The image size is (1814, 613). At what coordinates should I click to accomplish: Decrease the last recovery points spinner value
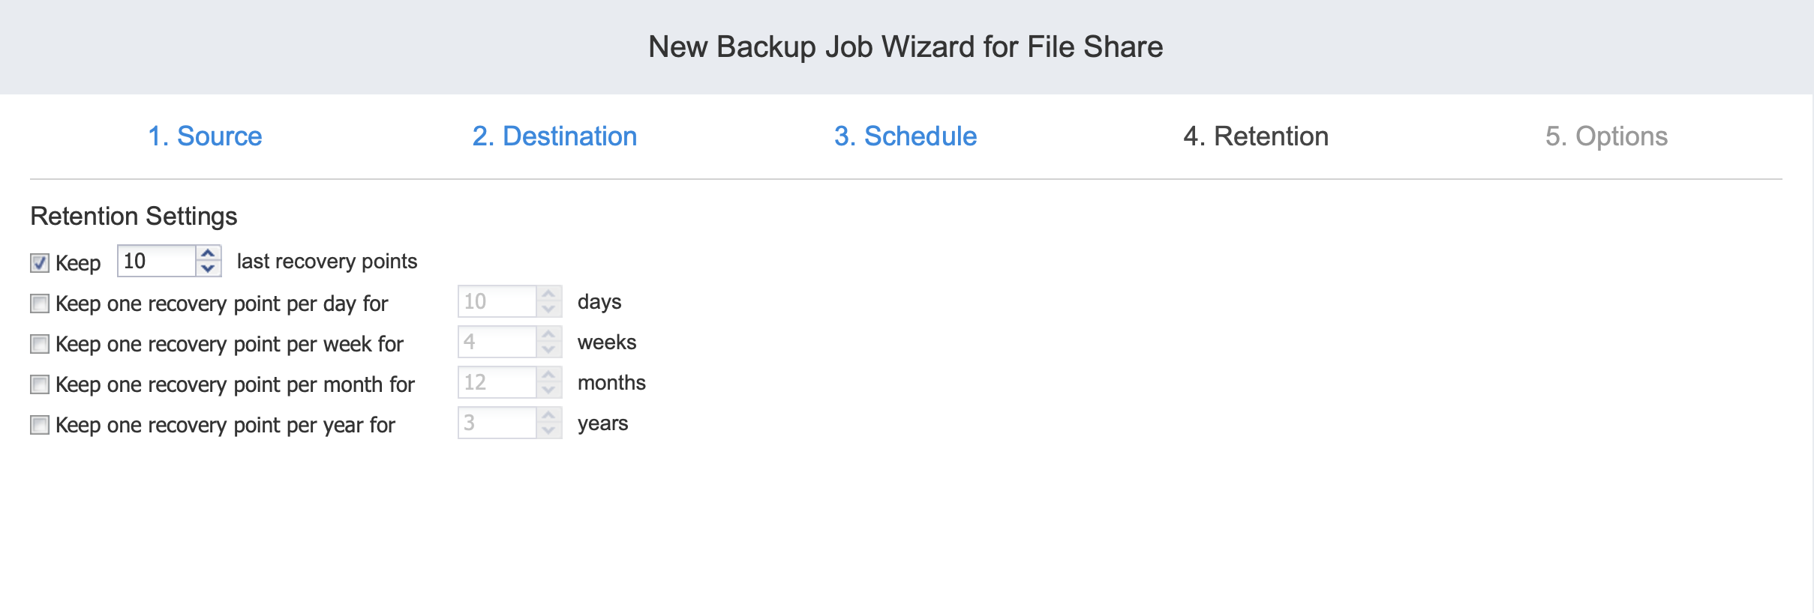(x=208, y=268)
